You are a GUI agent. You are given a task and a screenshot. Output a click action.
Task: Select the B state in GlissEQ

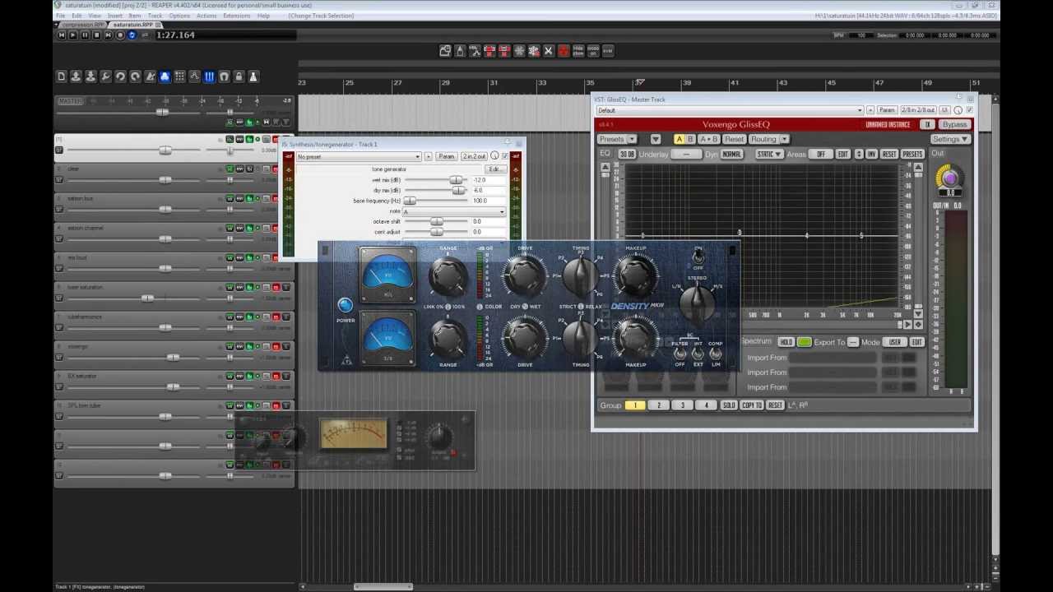coord(690,139)
